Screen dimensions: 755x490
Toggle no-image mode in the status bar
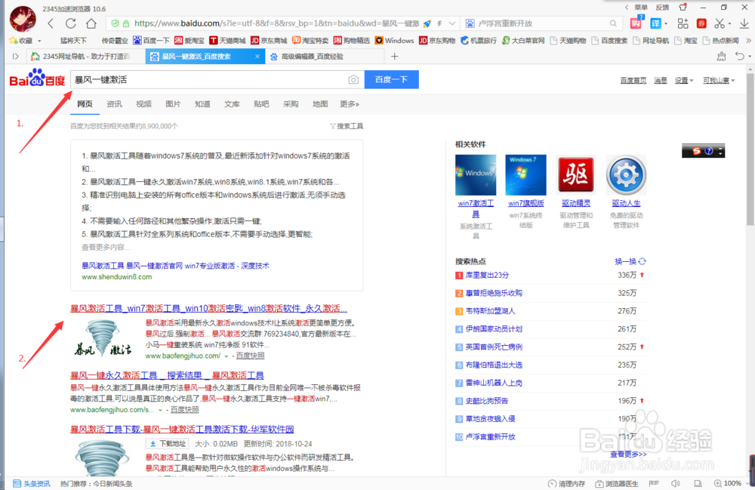pyautogui.click(x=654, y=483)
